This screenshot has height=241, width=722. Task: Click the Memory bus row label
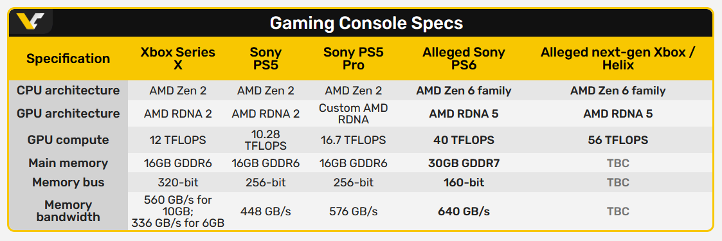point(68,183)
